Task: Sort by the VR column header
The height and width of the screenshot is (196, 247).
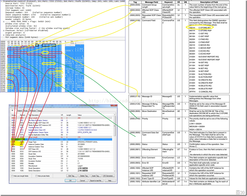Action: point(63,115)
